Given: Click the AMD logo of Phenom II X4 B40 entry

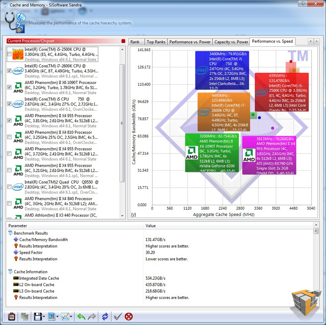Looking at the screenshot, I should (x=18, y=204).
